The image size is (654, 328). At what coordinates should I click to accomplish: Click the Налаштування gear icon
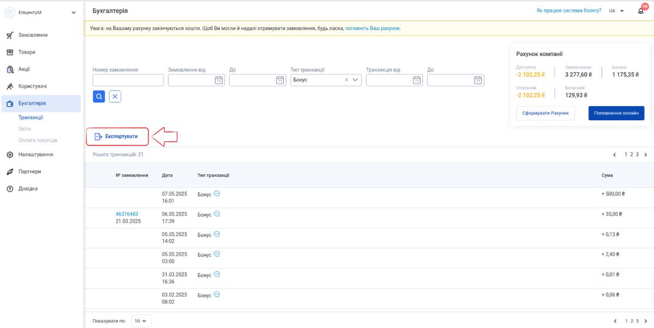10,155
